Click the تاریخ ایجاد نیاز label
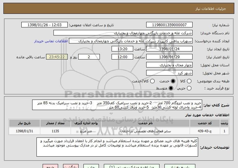 tap(218, 49)
